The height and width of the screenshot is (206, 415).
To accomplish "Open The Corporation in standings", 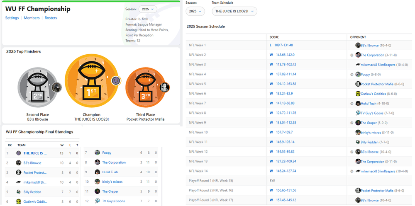I will tap(114, 162).
